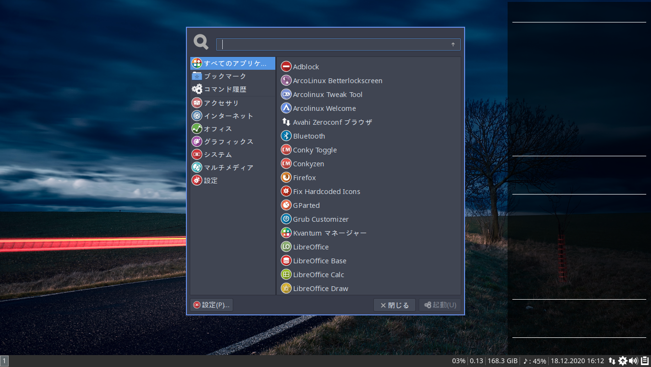Switch to workspace 1 on the panel

click(x=4, y=361)
